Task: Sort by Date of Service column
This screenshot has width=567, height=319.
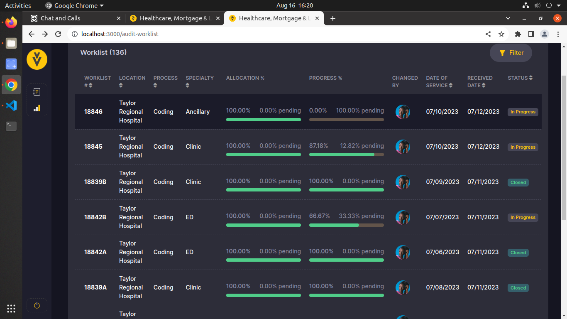Action: [x=451, y=86]
